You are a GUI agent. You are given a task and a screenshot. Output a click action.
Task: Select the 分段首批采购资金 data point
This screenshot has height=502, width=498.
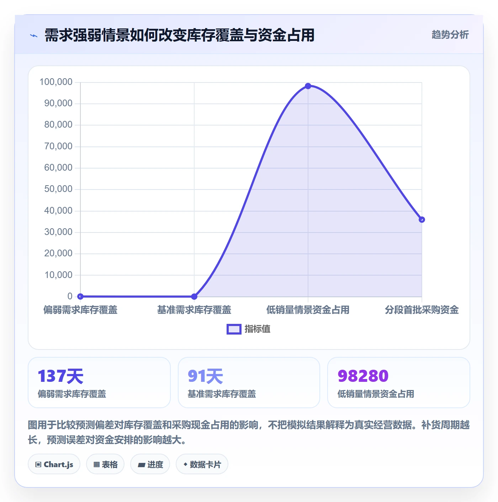pyautogui.click(x=422, y=220)
